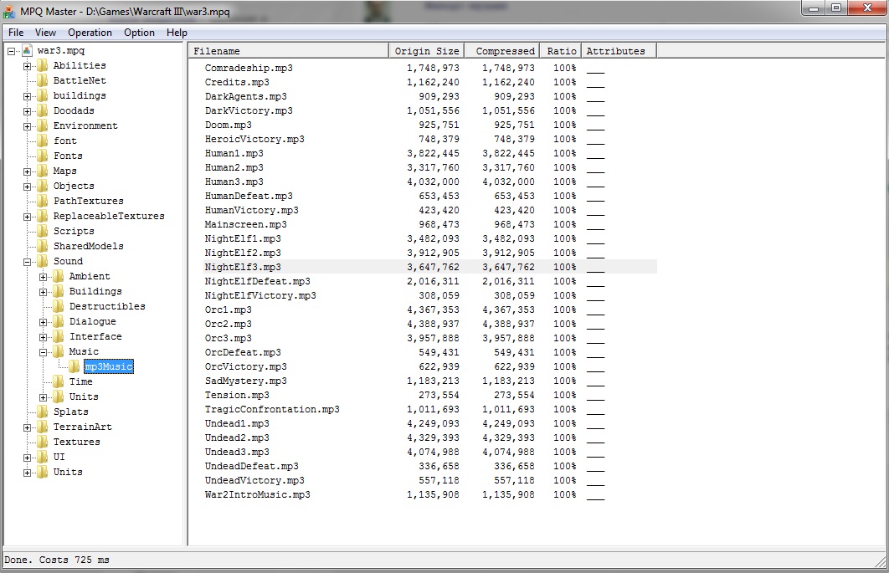Click the war3.mpq archive icon in tree
This screenshot has height=573, width=889.
[27, 50]
